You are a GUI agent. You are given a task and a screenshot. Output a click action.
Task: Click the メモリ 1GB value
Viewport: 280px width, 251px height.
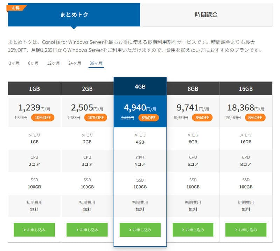34,142
